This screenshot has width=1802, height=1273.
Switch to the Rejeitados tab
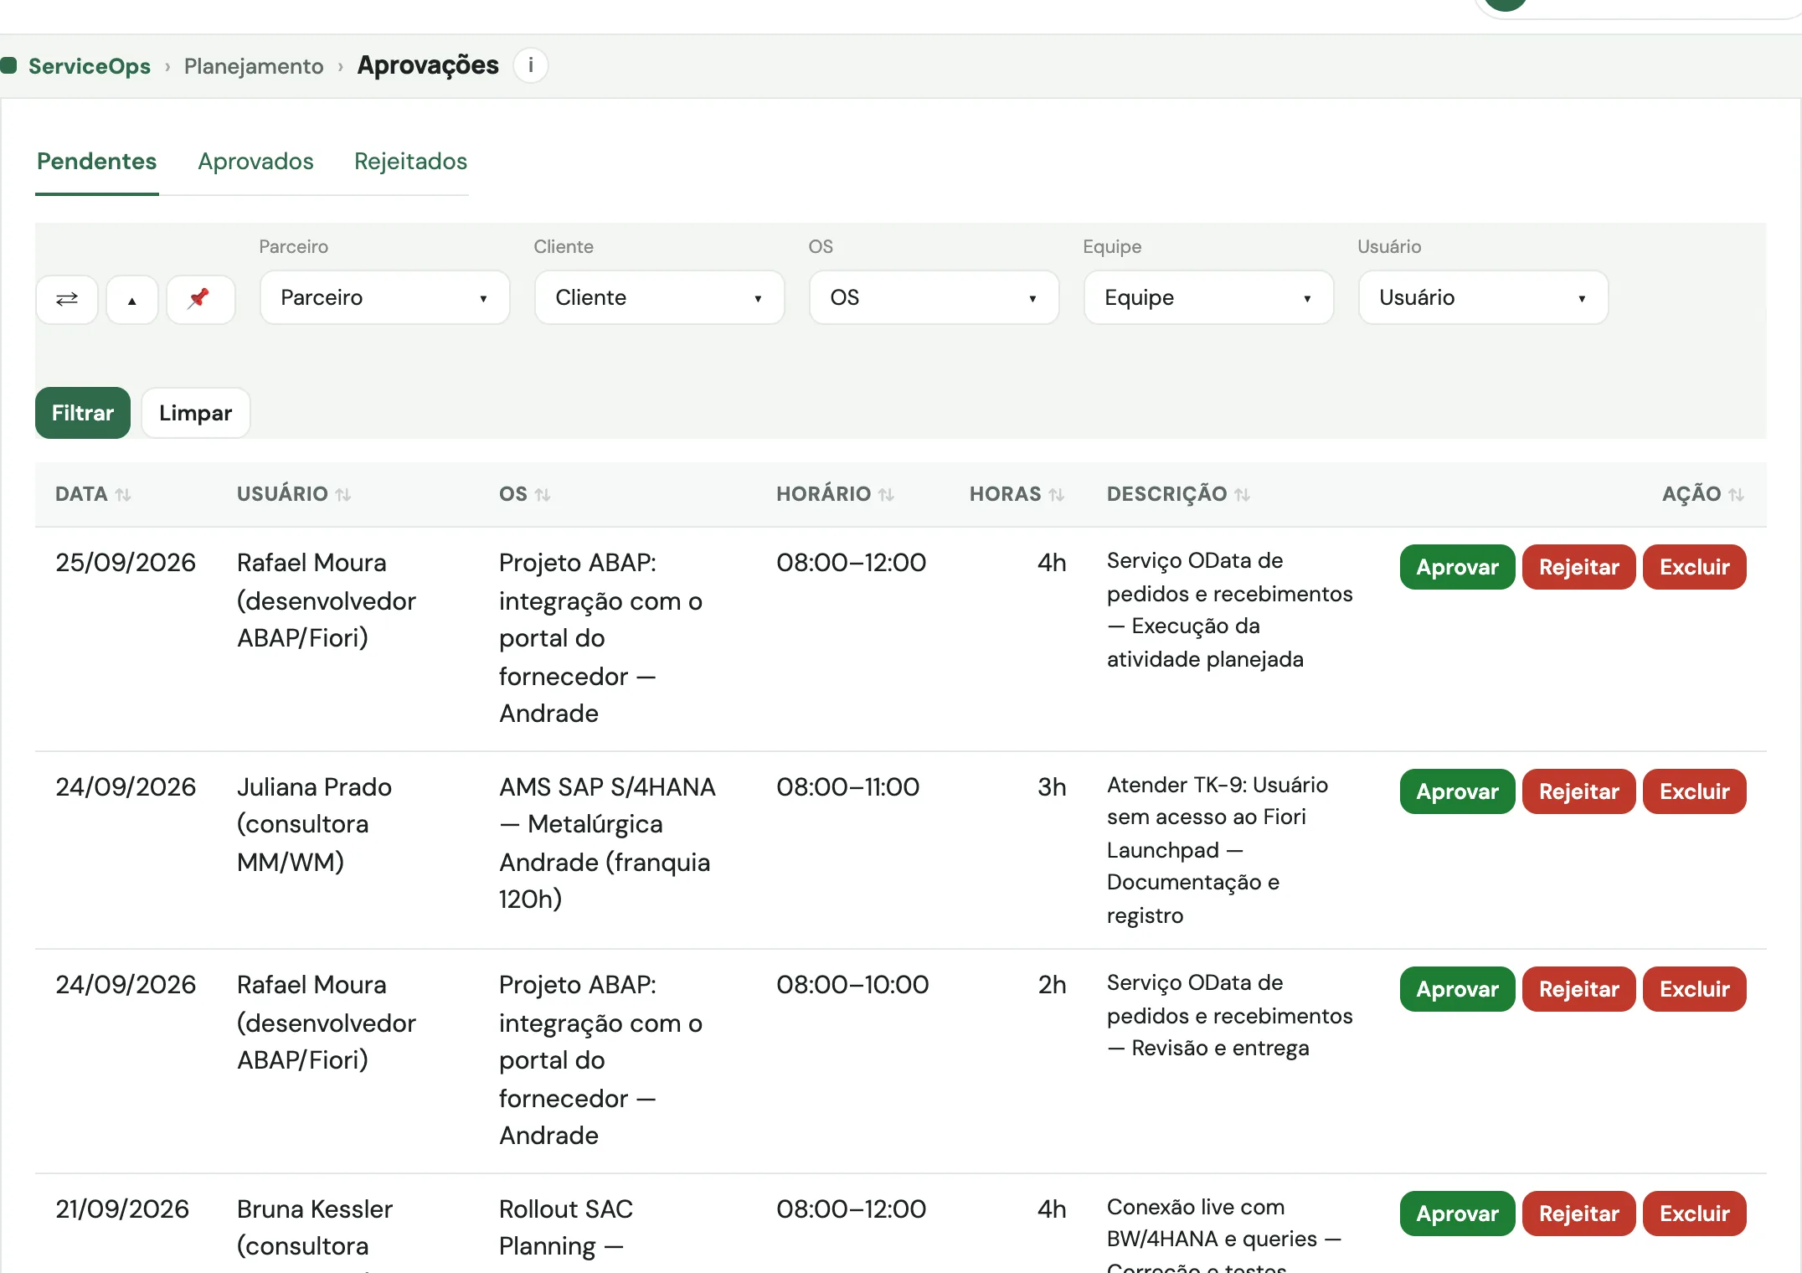(410, 162)
